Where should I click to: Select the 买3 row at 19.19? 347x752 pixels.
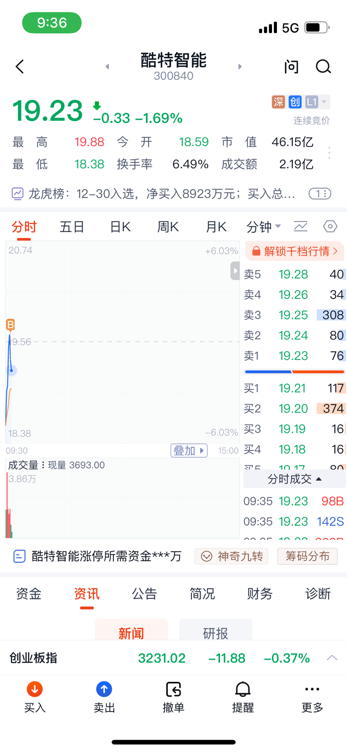click(295, 429)
